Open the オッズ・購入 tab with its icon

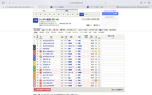(x=47, y=30)
